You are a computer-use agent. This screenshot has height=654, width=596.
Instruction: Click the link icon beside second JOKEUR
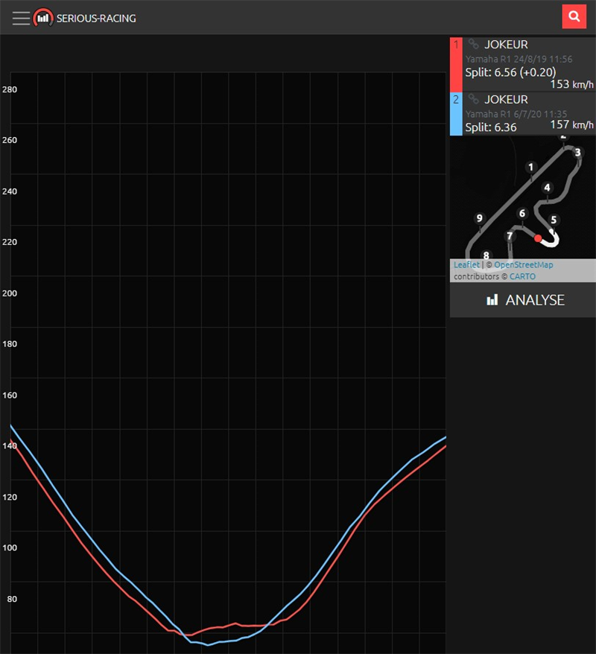[473, 99]
